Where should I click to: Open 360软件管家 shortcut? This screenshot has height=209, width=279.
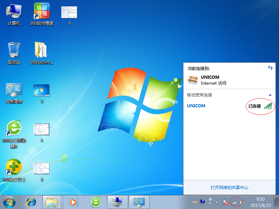click(42, 15)
